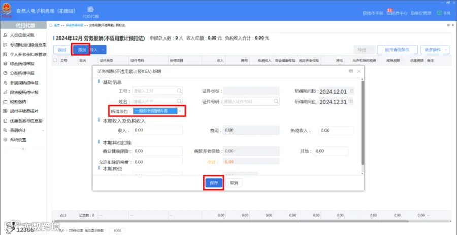Click the 免税收入 amount field
Image resolution: width=457 pixels, height=235 pixels.
(336, 130)
